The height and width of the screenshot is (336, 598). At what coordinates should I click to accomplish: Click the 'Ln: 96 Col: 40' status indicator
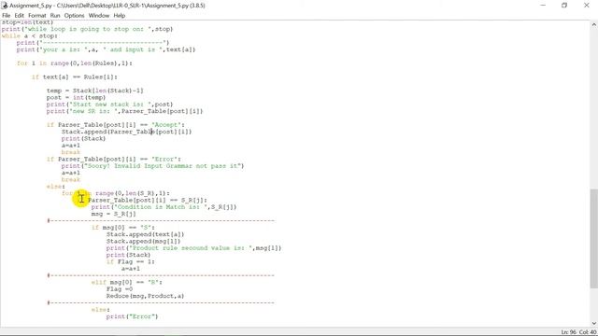coord(578,332)
